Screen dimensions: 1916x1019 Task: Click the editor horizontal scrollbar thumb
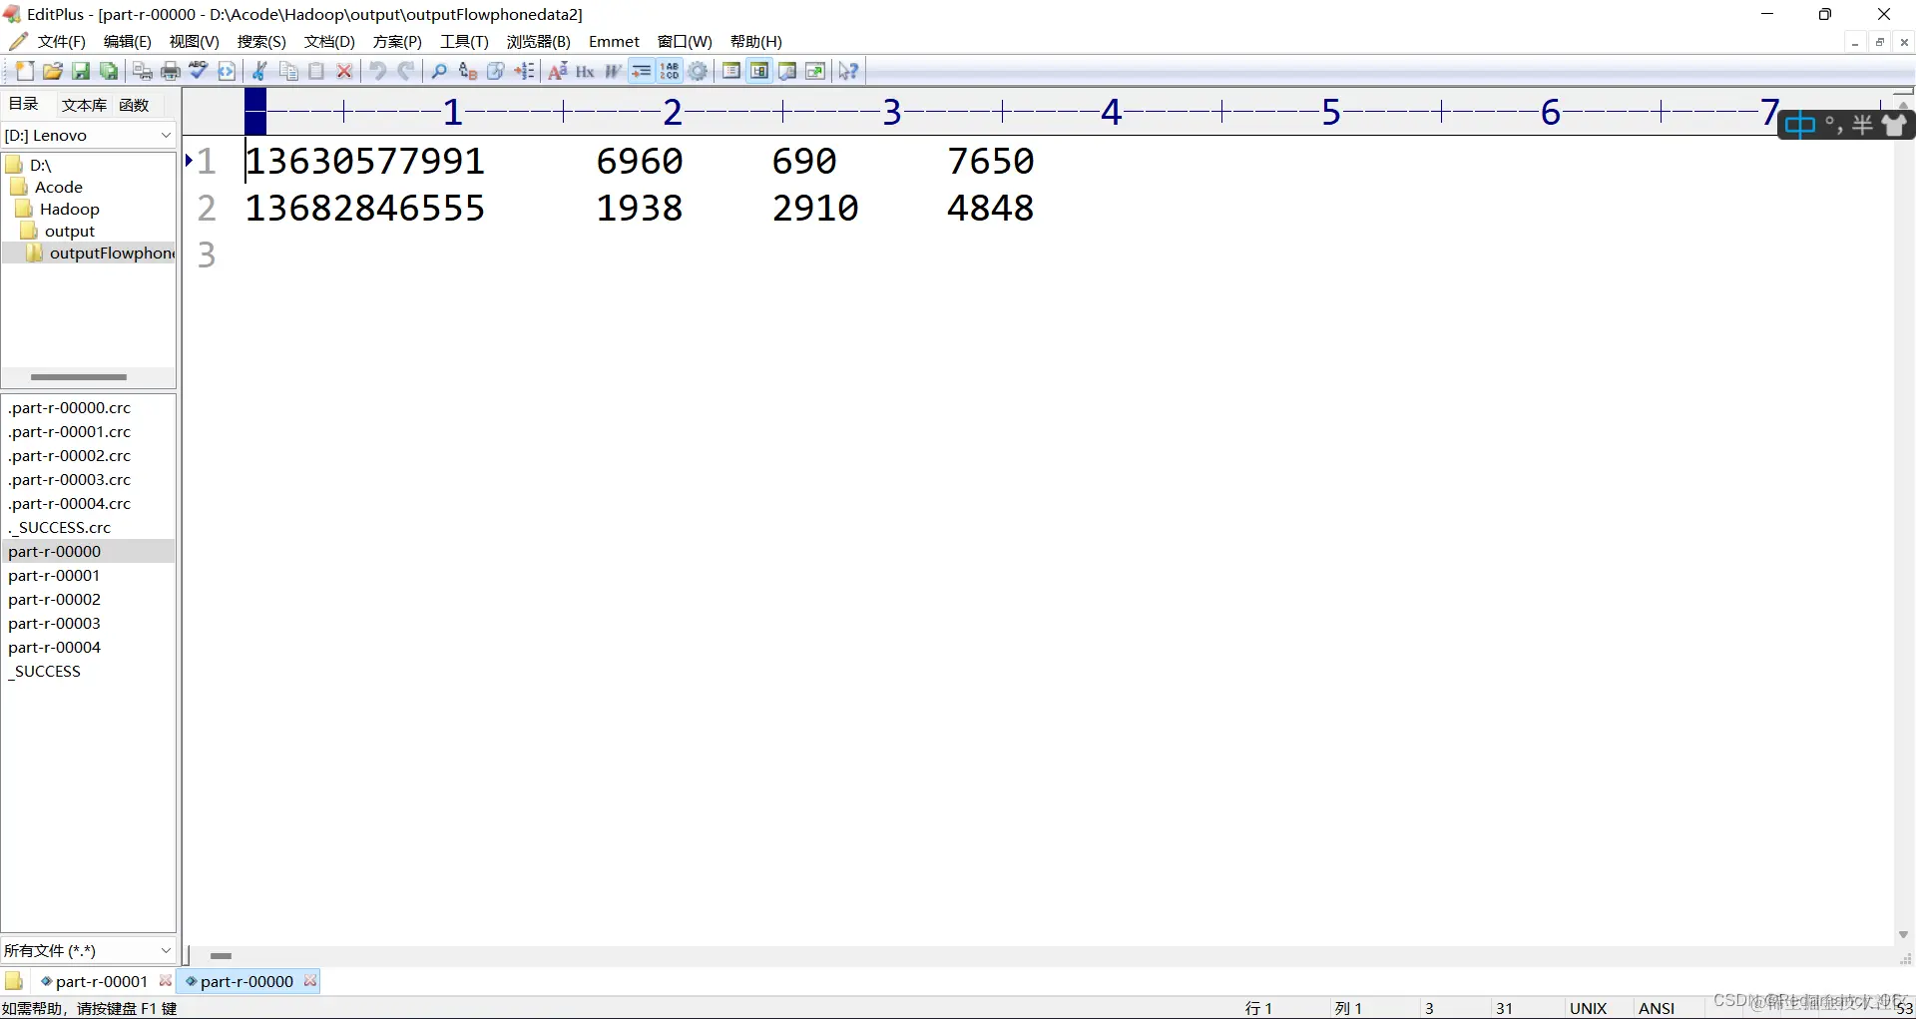coord(222,955)
